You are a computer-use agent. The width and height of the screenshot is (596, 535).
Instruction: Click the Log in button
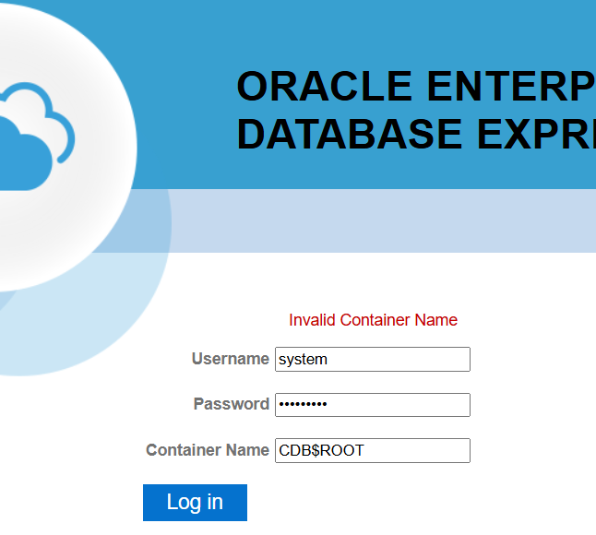click(195, 503)
